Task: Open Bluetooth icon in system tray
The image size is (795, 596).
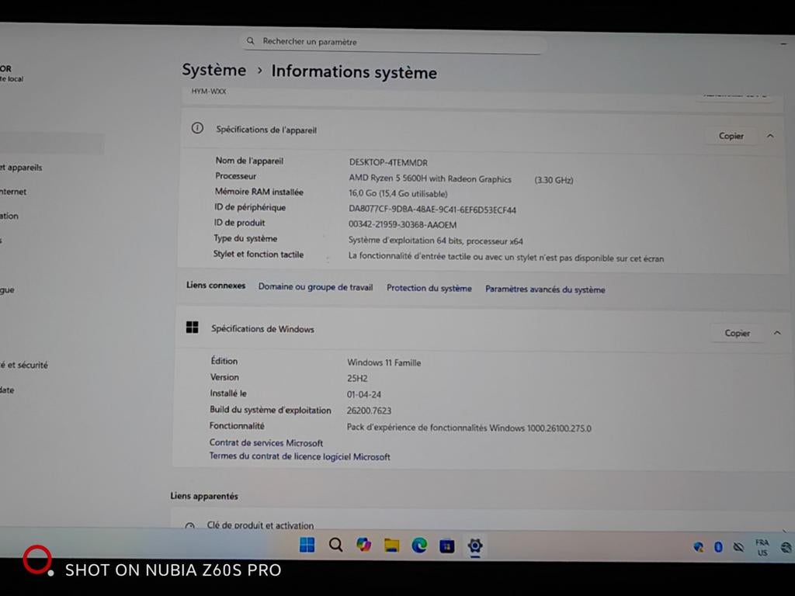Action: pyautogui.click(x=718, y=547)
